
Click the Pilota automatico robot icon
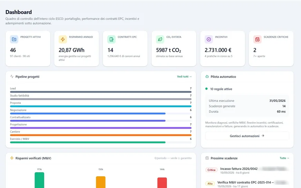(x=207, y=76)
